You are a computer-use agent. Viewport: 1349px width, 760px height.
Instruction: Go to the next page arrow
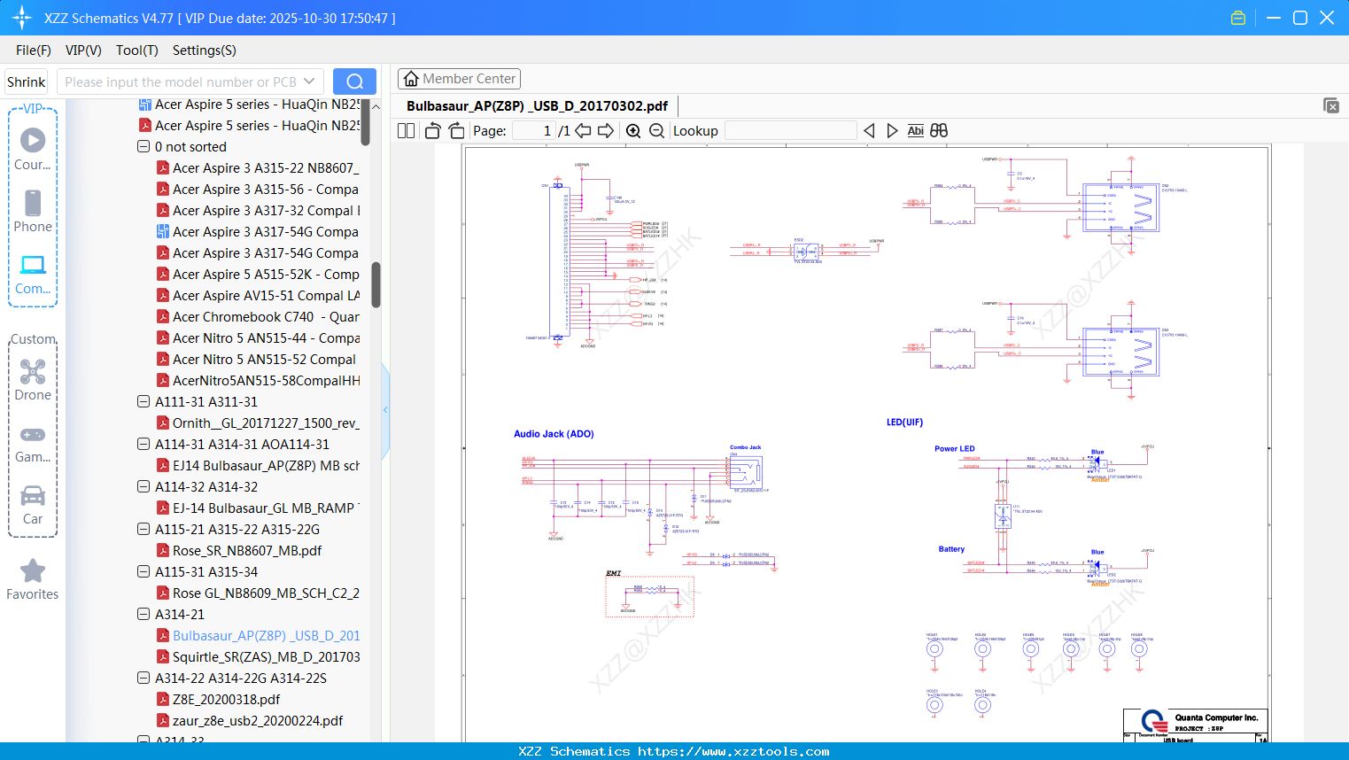[x=606, y=131]
